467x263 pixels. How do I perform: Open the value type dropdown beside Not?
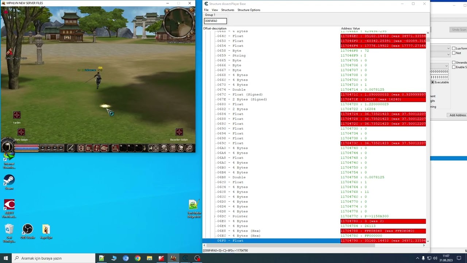(448, 54)
